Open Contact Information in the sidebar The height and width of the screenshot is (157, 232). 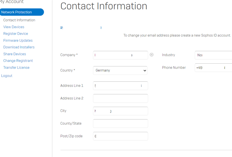click(19, 20)
